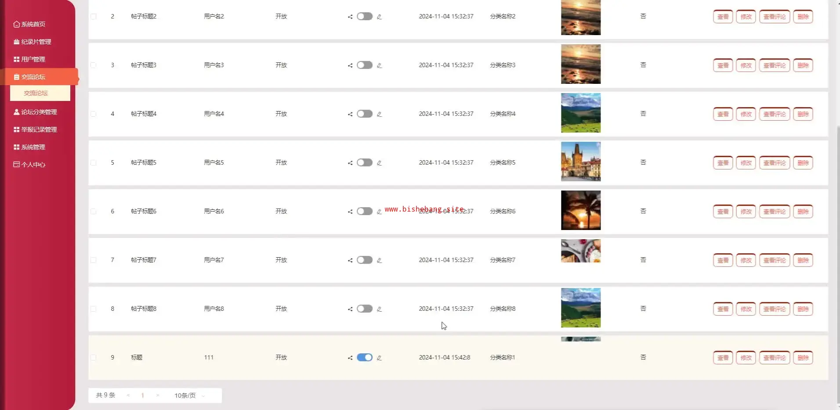Viewport: 840px width, 410px height.
Task: Click the share icon in row 帖子标题6
Action: (350, 212)
